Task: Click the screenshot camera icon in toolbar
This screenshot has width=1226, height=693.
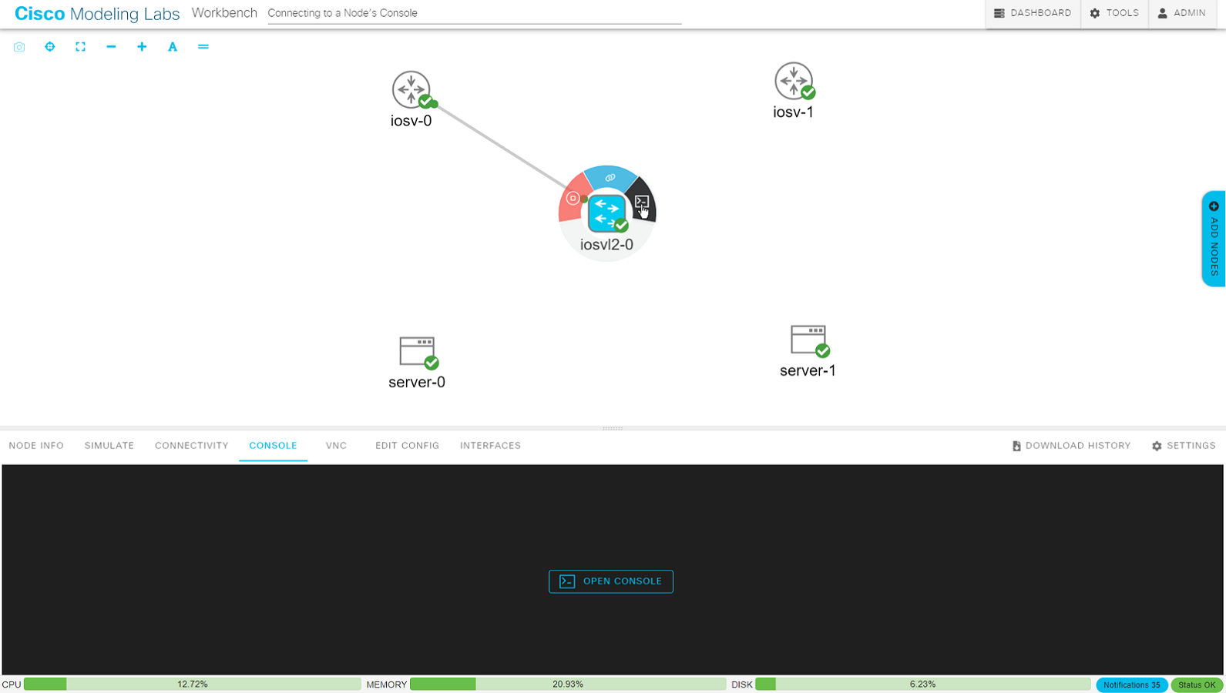Action: (19, 47)
